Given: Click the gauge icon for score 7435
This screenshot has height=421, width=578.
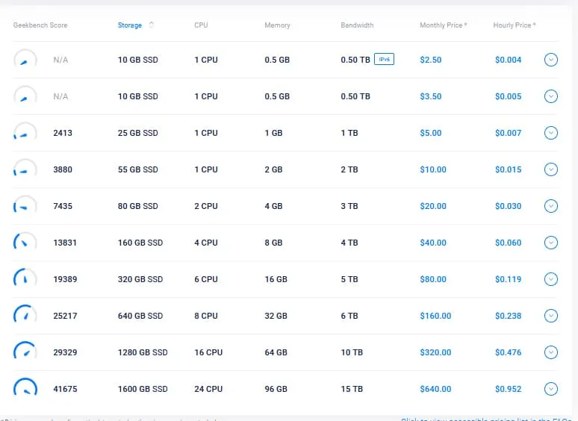Looking at the screenshot, I should click(25, 204).
